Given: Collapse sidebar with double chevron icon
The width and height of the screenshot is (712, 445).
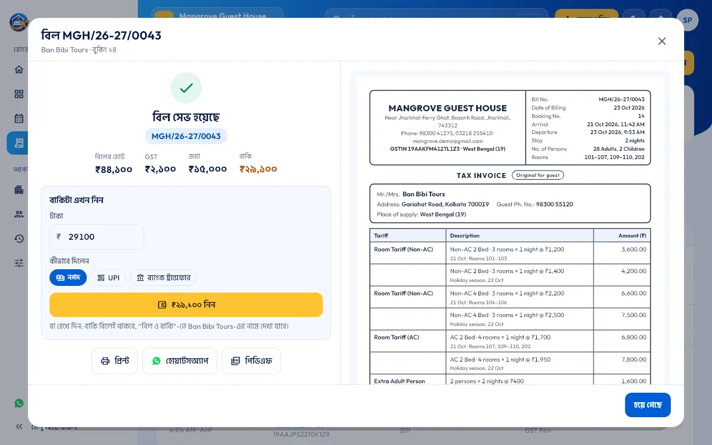Looking at the screenshot, I should pyautogui.click(x=19, y=427).
